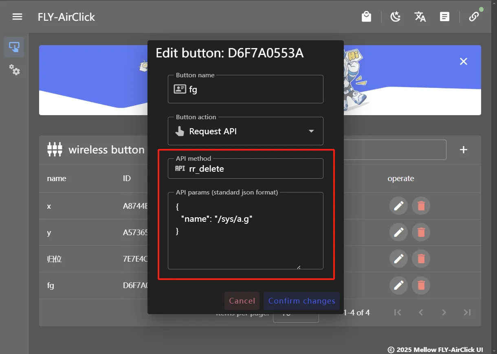Click the link connection status icon
The width and height of the screenshot is (497, 354).
pyautogui.click(x=473, y=17)
